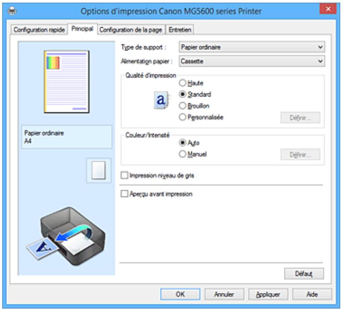Open the Configuration de la page tab

coord(131,30)
